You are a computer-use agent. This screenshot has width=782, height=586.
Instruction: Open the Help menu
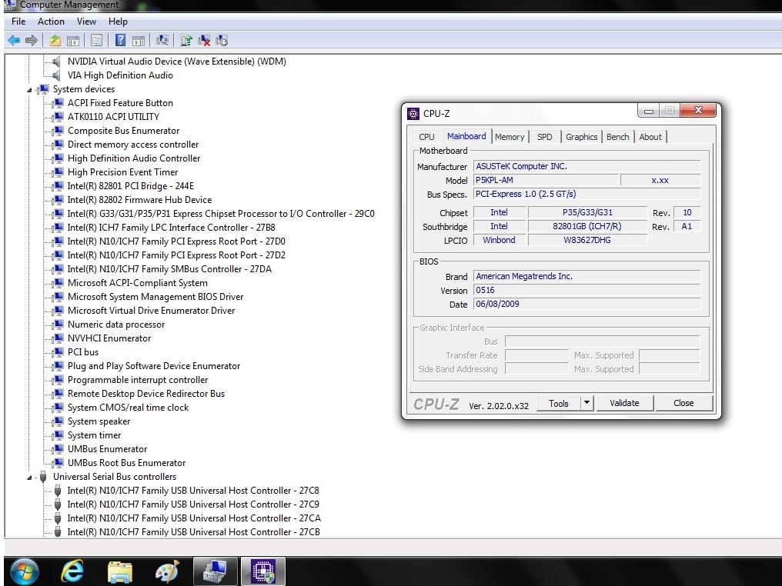(x=119, y=22)
